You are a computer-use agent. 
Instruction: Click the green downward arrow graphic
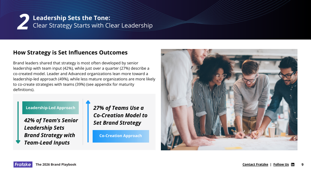point(18,122)
